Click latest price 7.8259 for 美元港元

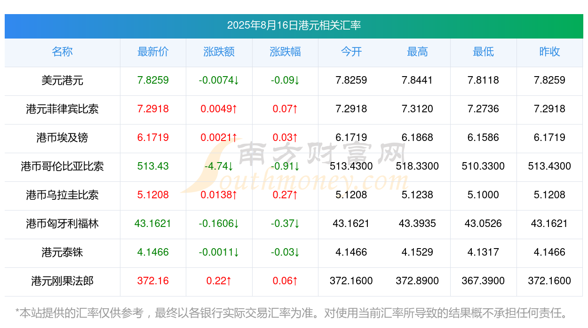click(153, 80)
